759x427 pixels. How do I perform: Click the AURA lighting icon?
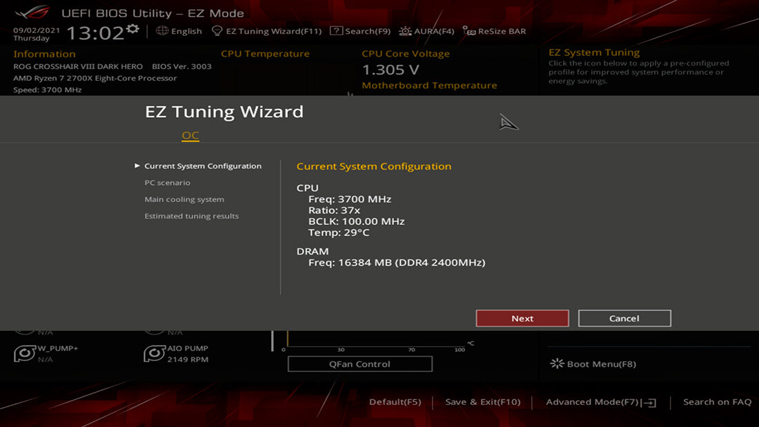point(405,31)
